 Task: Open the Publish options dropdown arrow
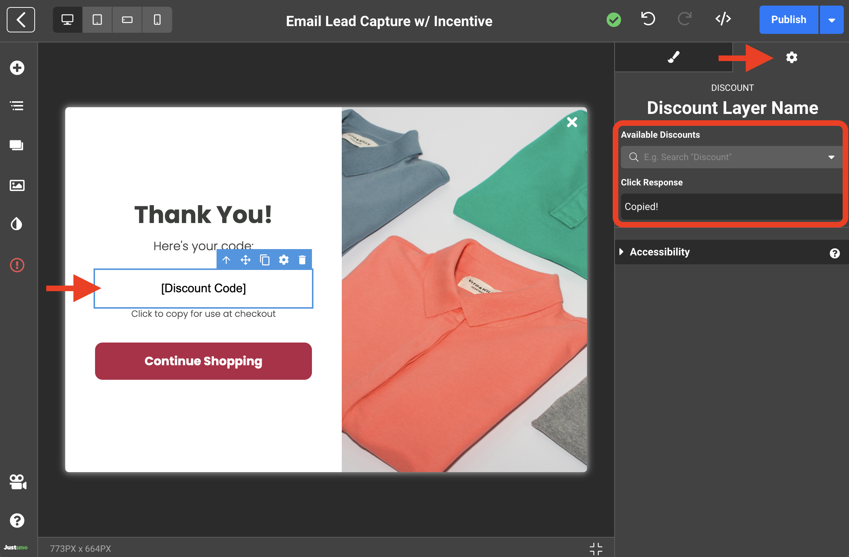point(832,20)
